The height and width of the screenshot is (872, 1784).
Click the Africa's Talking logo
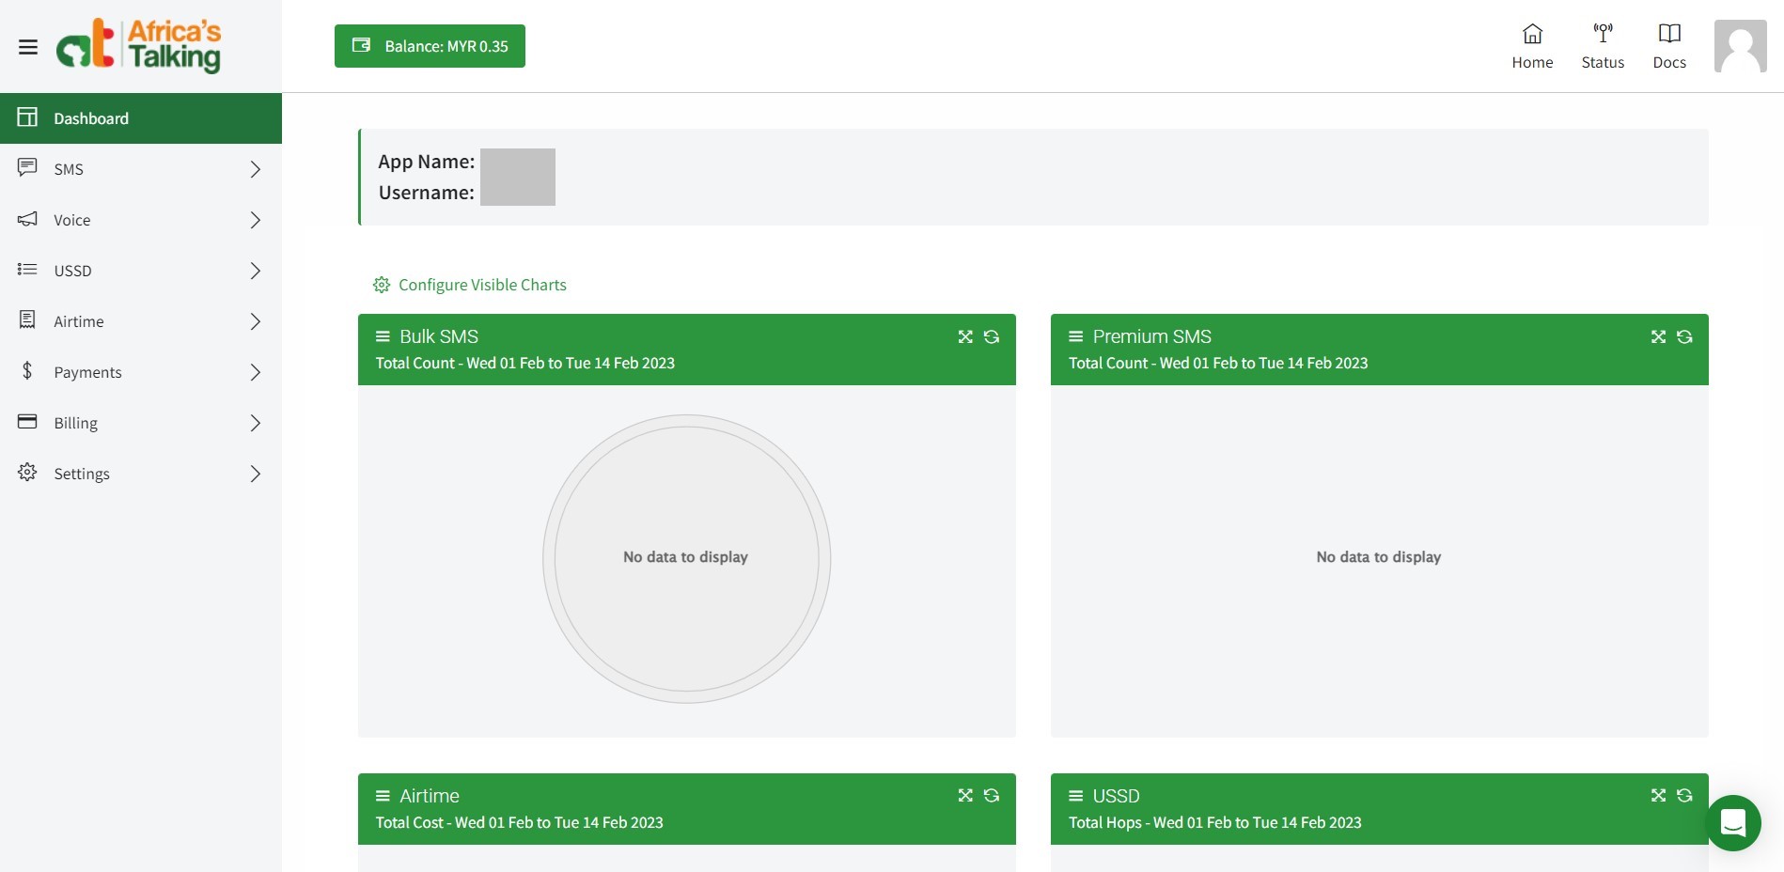[139, 46]
